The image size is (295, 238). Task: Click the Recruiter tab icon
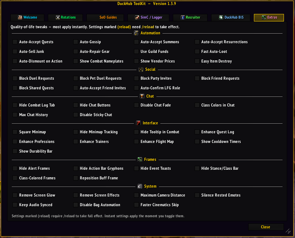[x=183, y=18]
